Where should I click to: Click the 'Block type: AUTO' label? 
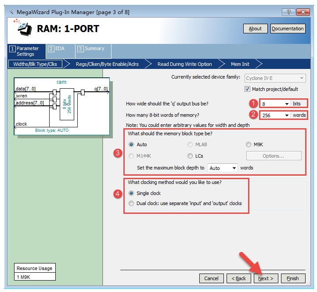pyautogui.click(x=52, y=130)
